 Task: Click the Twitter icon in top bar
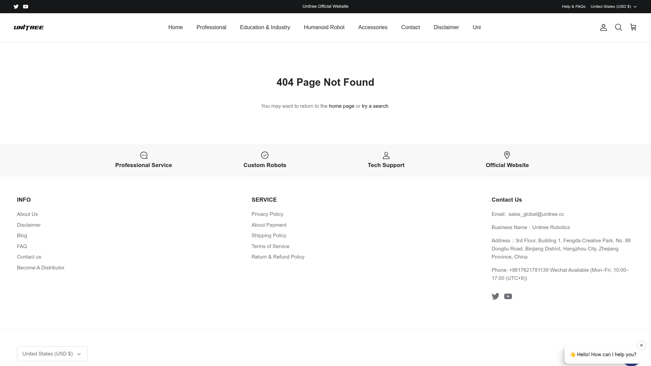coord(16,6)
